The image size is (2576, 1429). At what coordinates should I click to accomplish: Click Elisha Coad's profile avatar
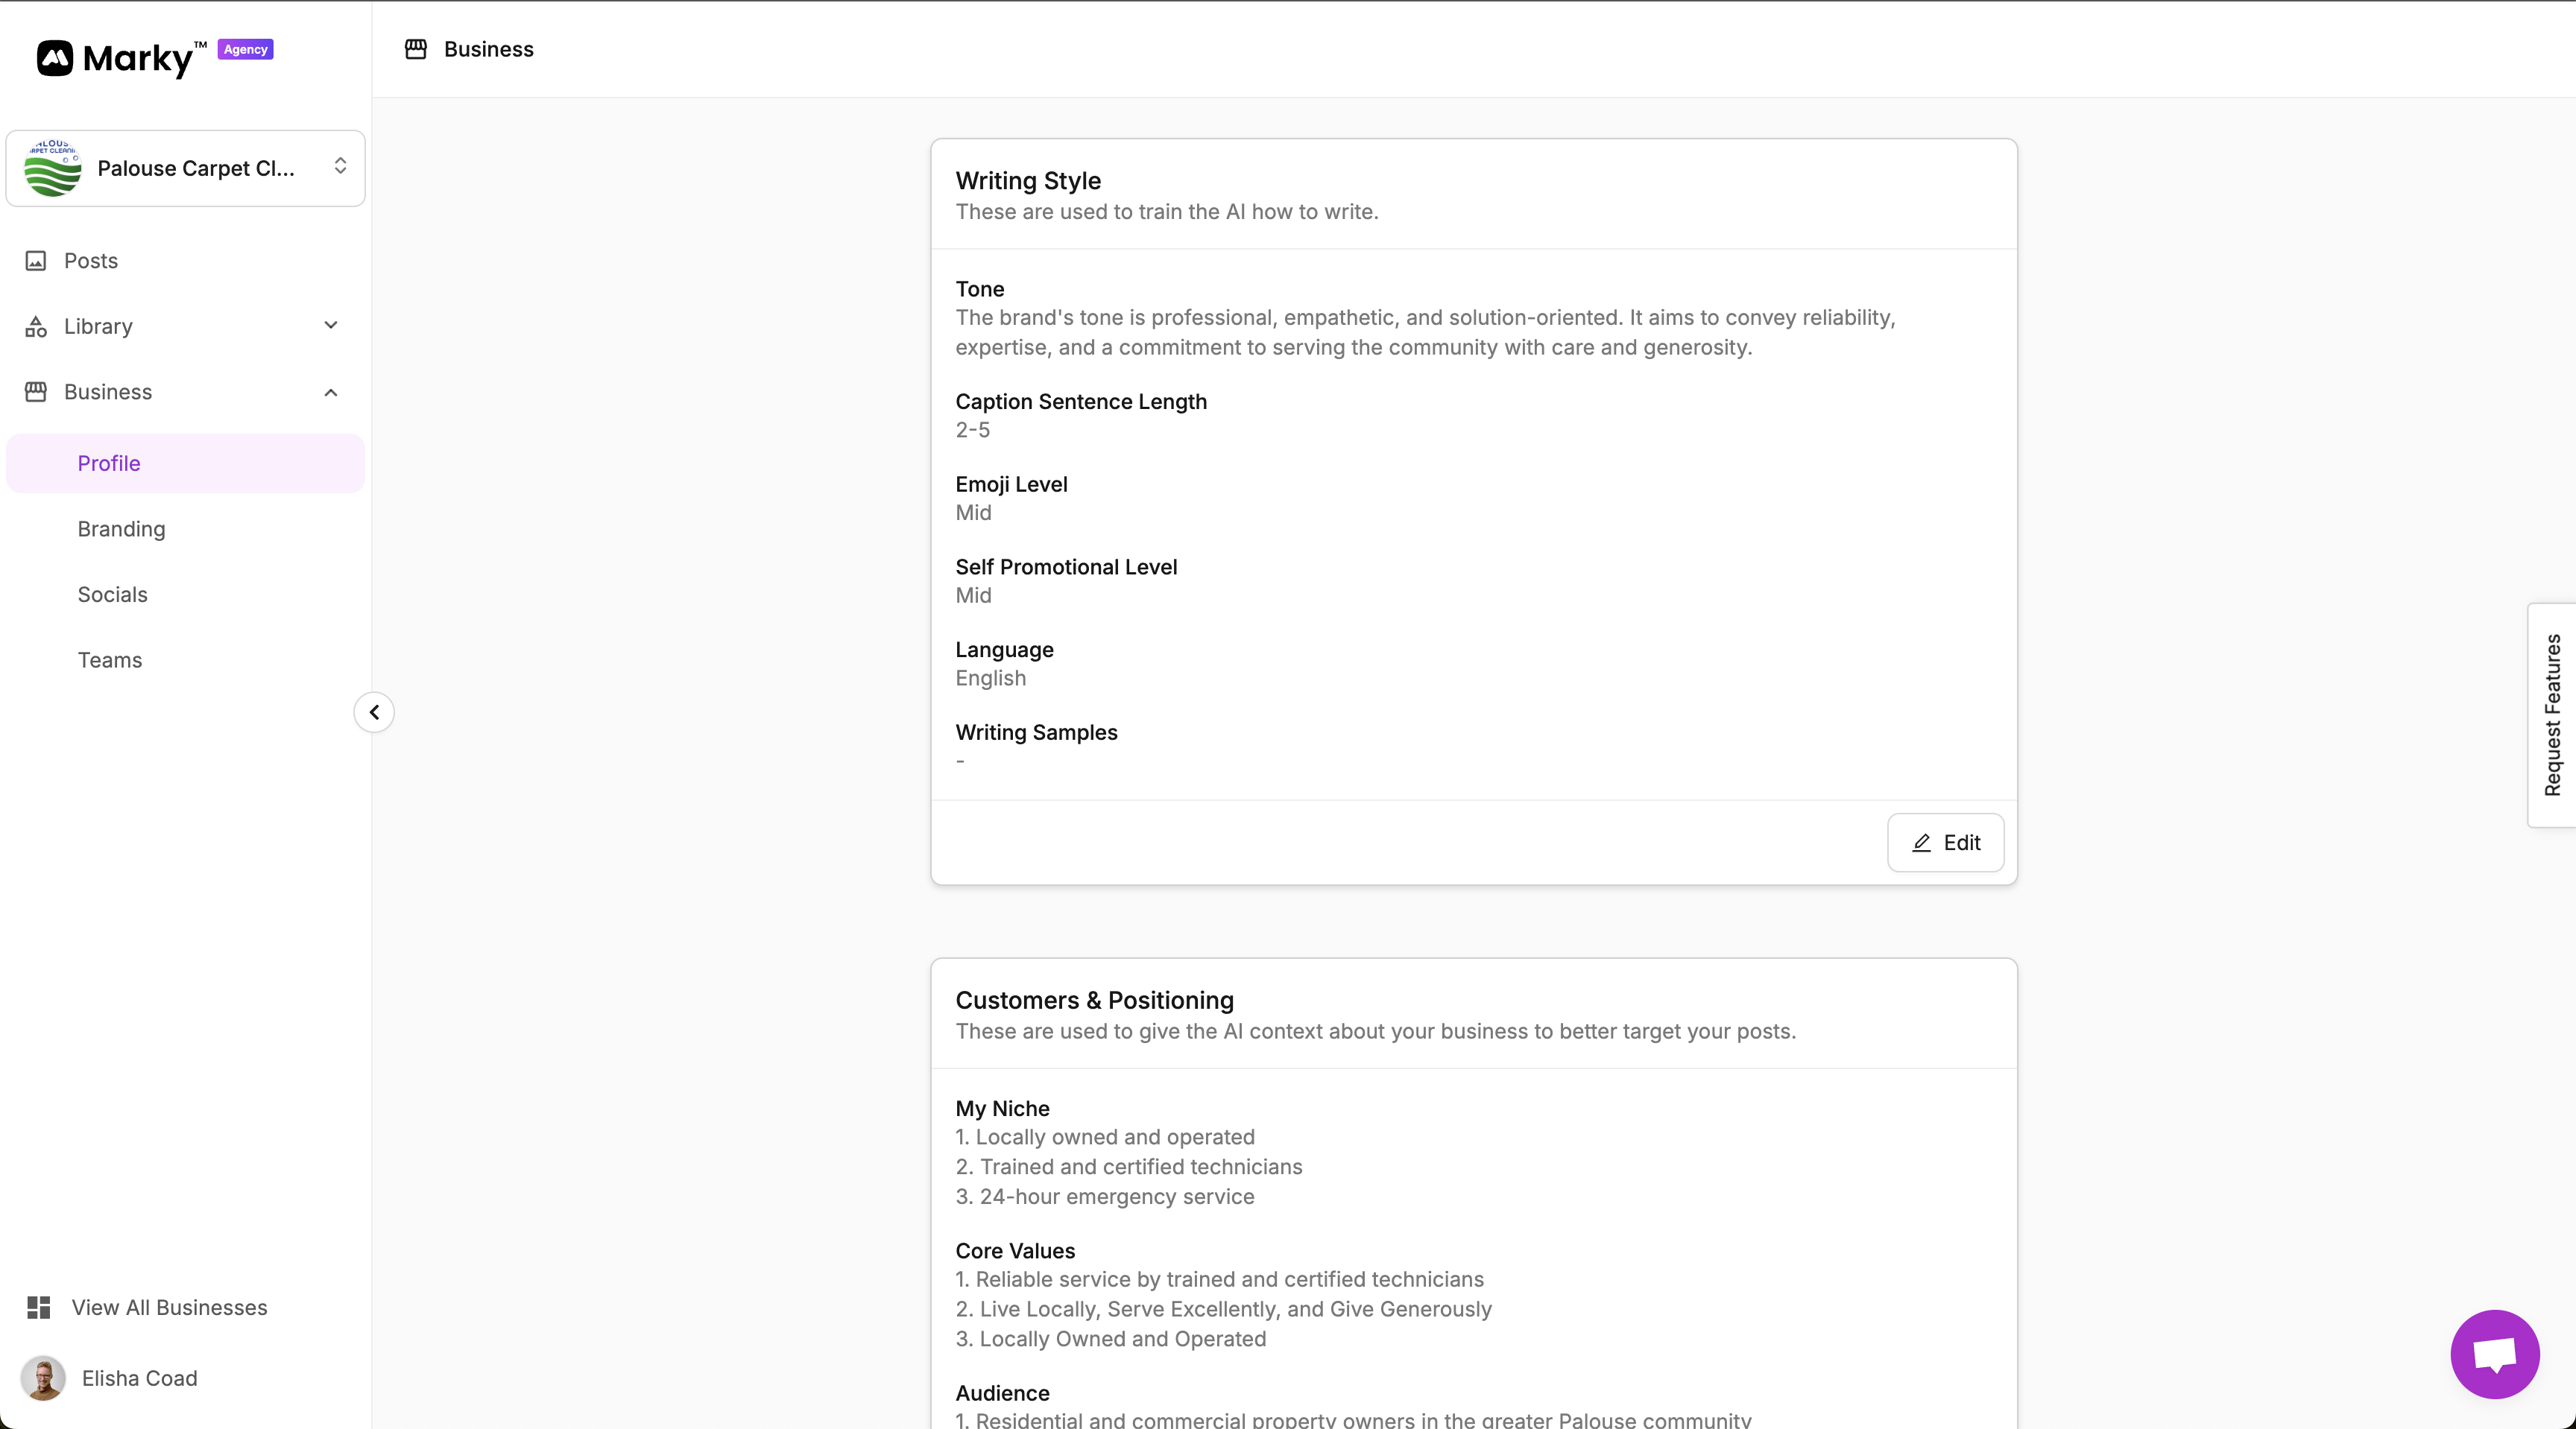[x=43, y=1378]
